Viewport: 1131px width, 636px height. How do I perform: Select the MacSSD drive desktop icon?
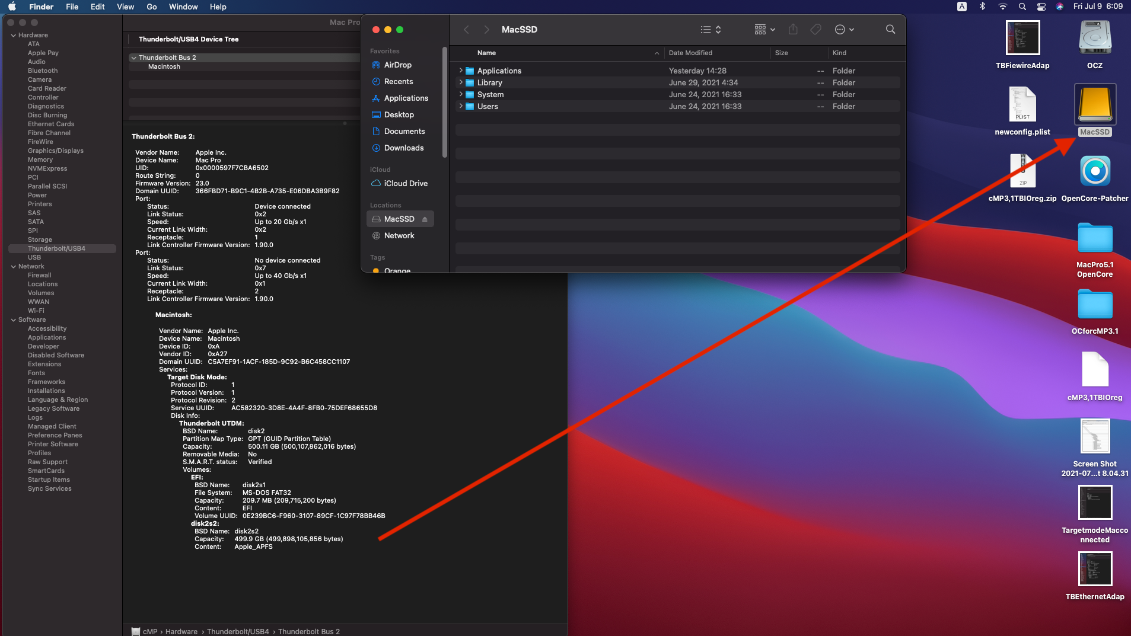pyautogui.click(x=1095, y=104)
